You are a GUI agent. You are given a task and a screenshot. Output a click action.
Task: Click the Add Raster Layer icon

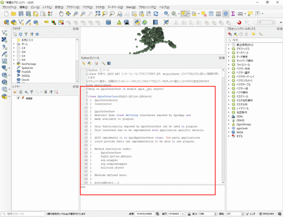click(4, 40)
